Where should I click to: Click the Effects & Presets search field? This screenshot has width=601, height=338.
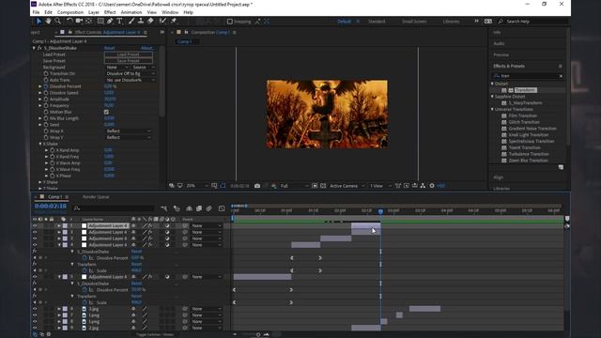click(x=528, y=76)
